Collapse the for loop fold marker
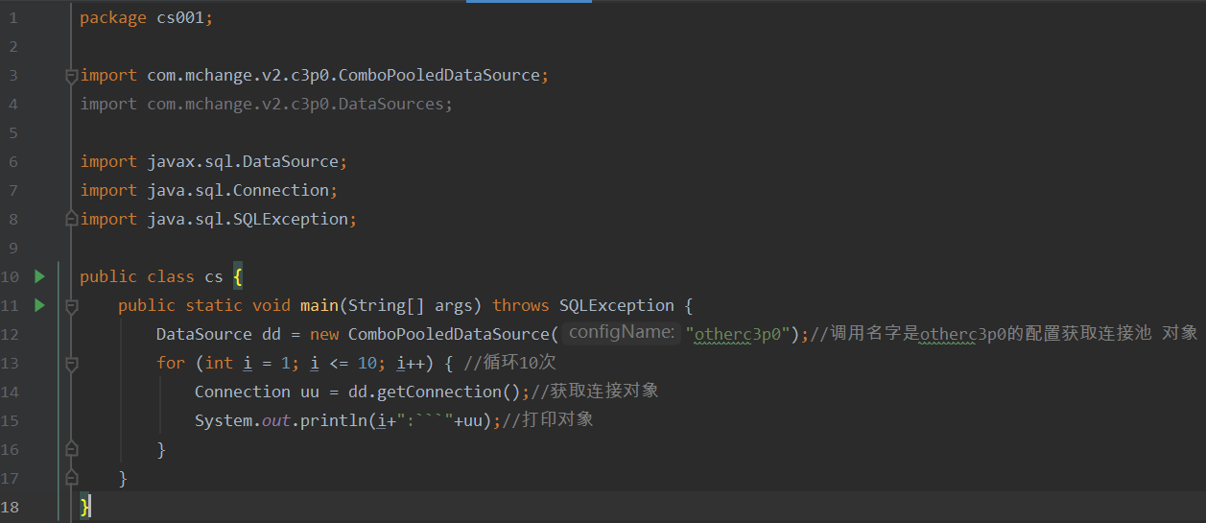 [71, 363]
